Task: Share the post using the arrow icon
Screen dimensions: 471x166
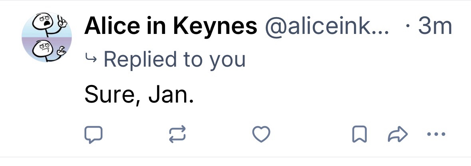Action: click(x=397, y=134)
